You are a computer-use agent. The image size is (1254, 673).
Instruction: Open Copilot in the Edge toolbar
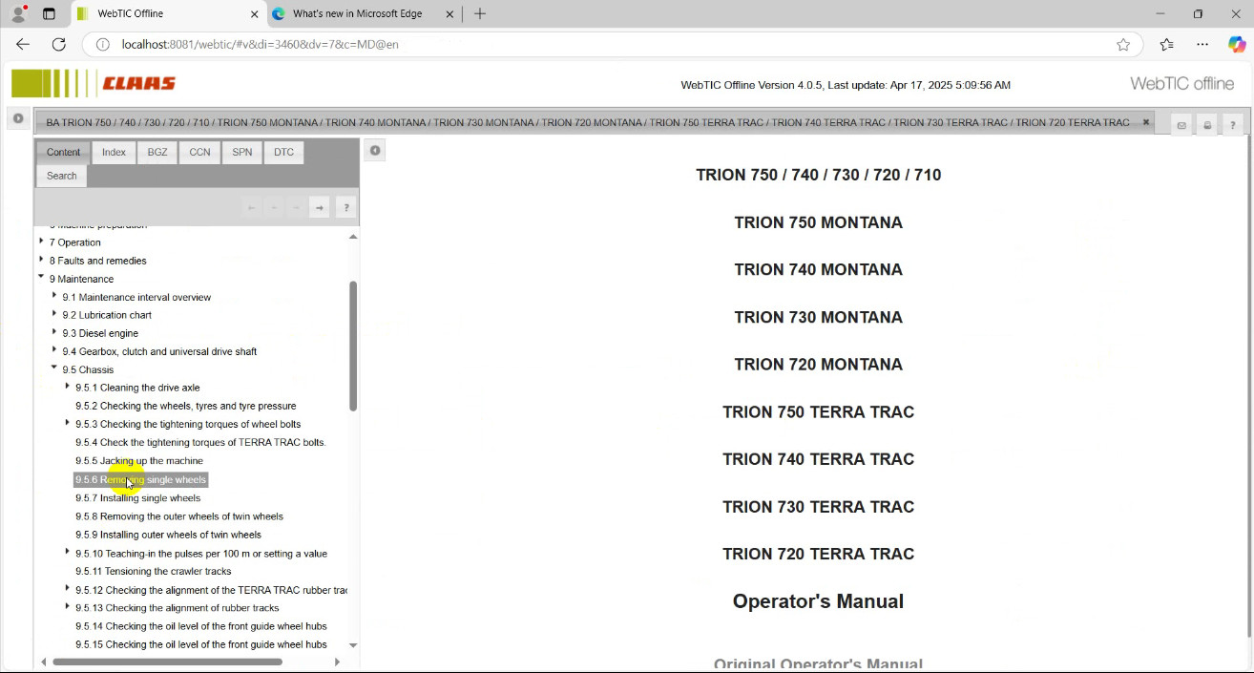[x=1237, y=44]
